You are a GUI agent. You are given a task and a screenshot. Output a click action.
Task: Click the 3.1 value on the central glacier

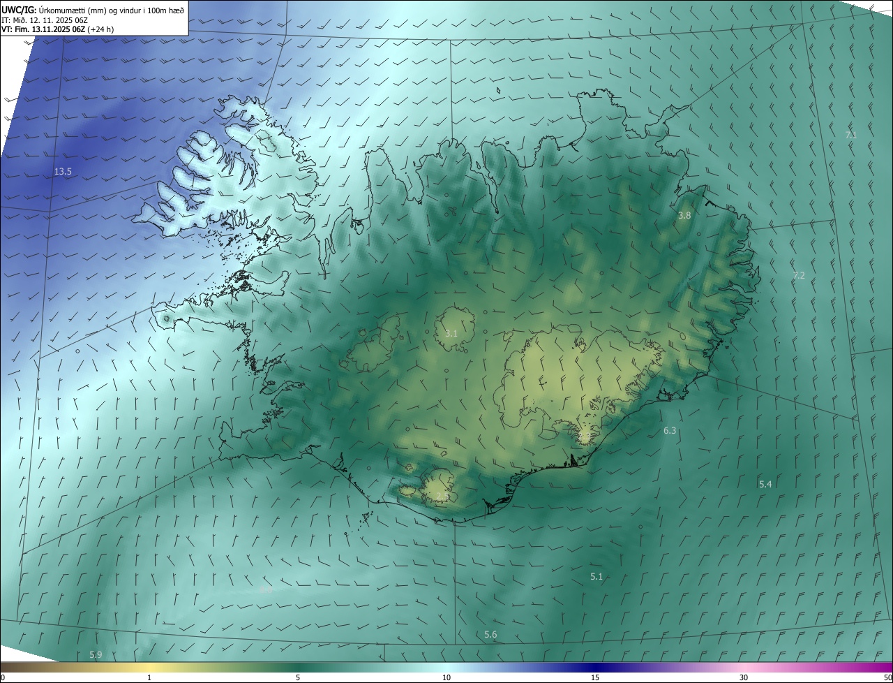coord(451,334)
